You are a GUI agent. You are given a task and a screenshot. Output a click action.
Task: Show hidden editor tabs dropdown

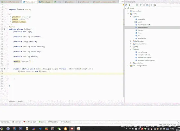[122, 2]
